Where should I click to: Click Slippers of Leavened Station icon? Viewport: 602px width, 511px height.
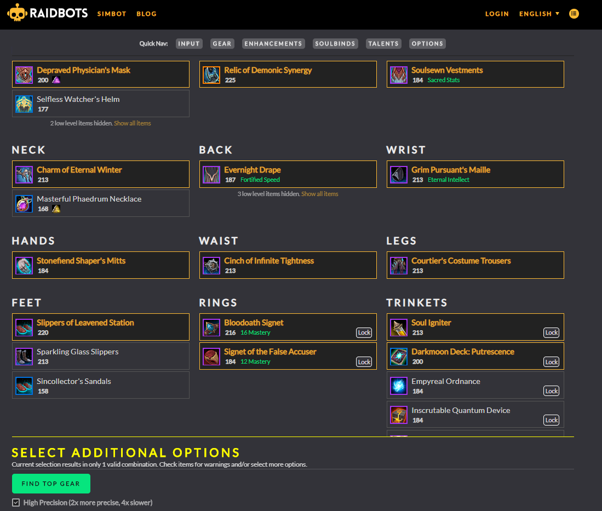pos(24,328)
